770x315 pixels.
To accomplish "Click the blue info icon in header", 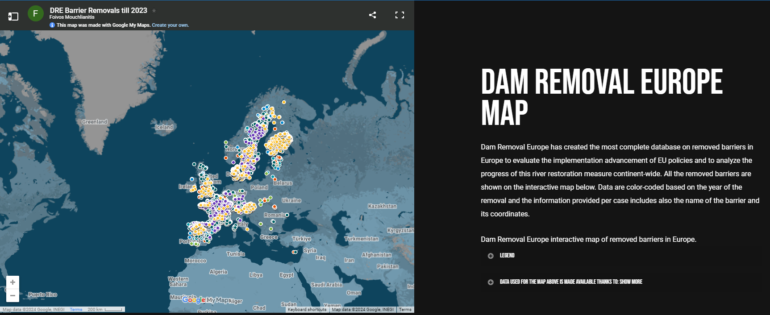I will pyautogui.click(x=52, y=25).
